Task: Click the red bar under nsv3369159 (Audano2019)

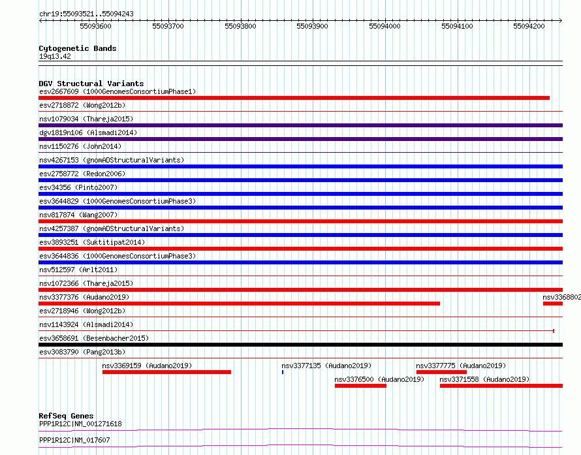Action: pos(166,372)
